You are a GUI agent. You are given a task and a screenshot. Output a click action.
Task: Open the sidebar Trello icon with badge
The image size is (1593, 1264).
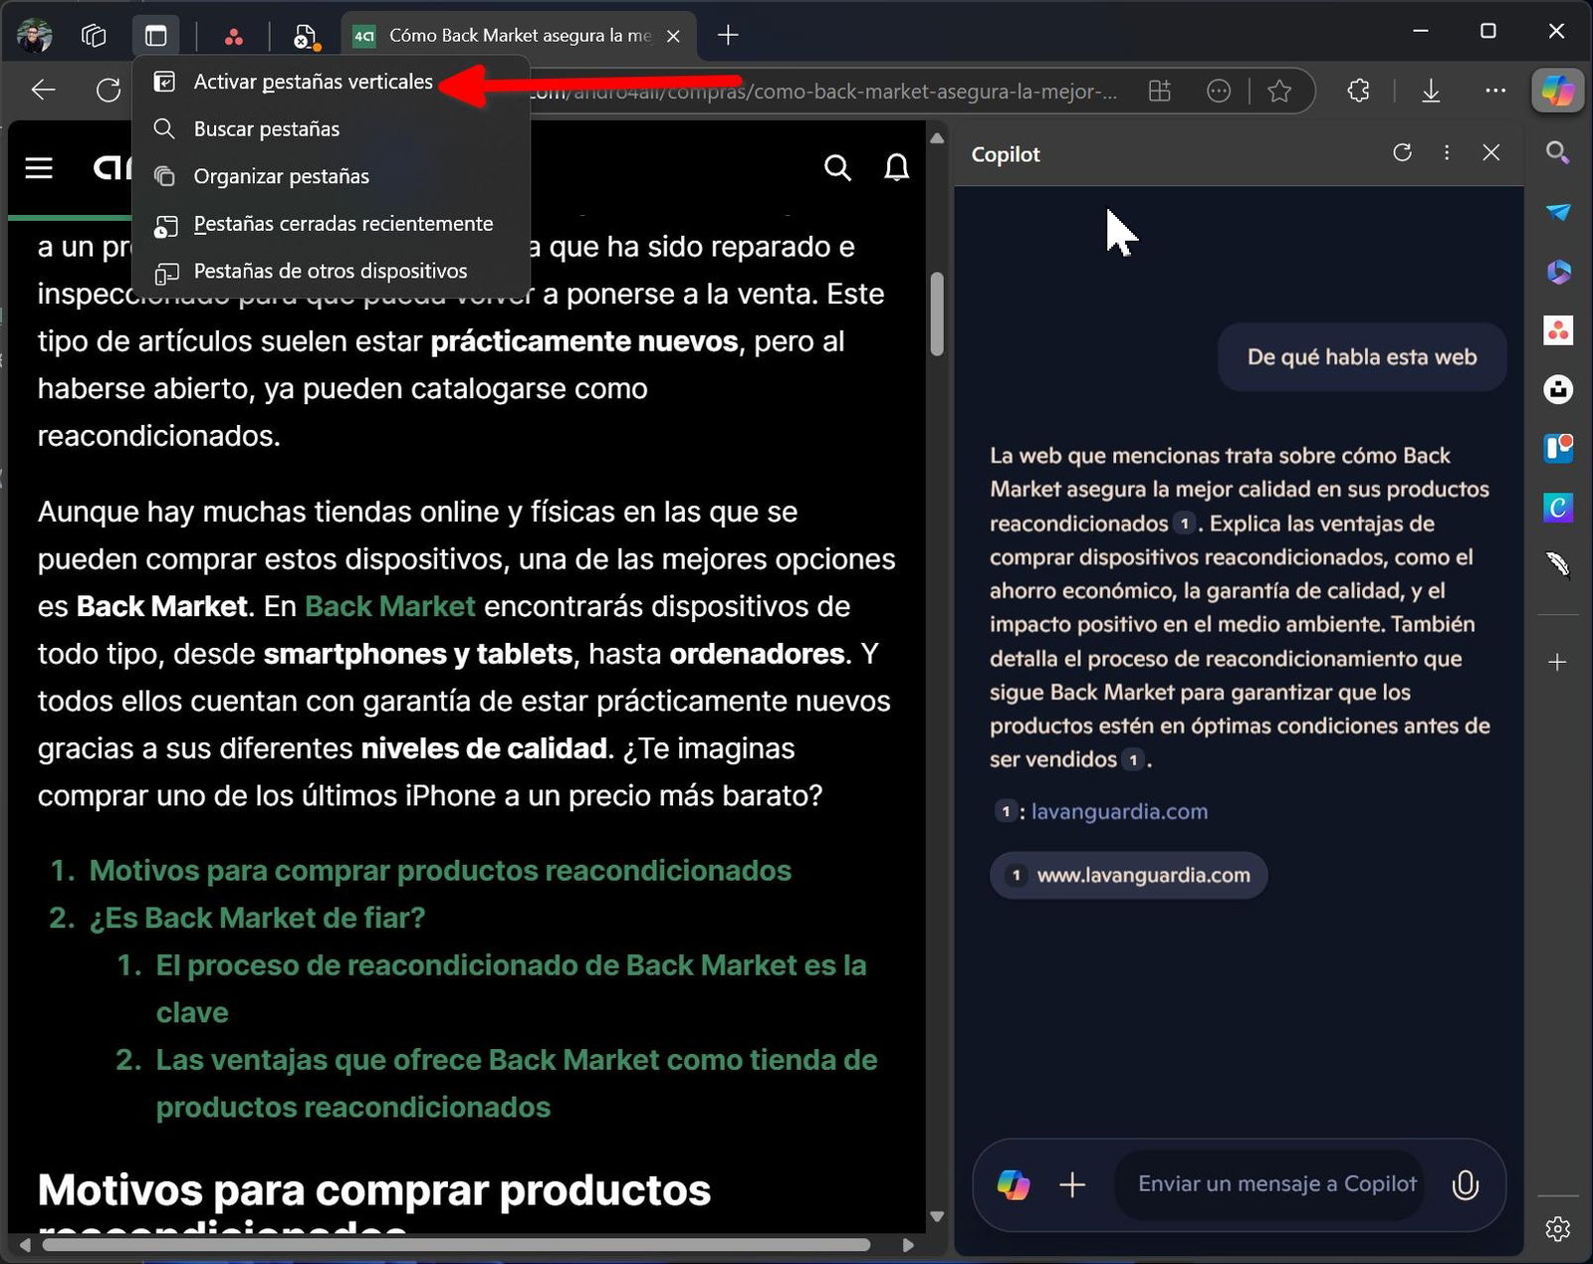coord(1558,448)
